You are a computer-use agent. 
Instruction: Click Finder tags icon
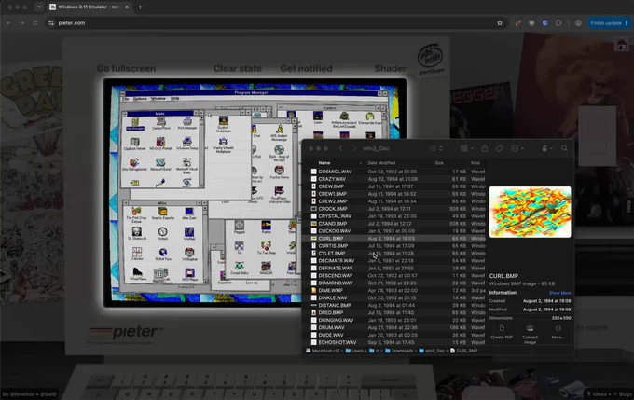500,148
